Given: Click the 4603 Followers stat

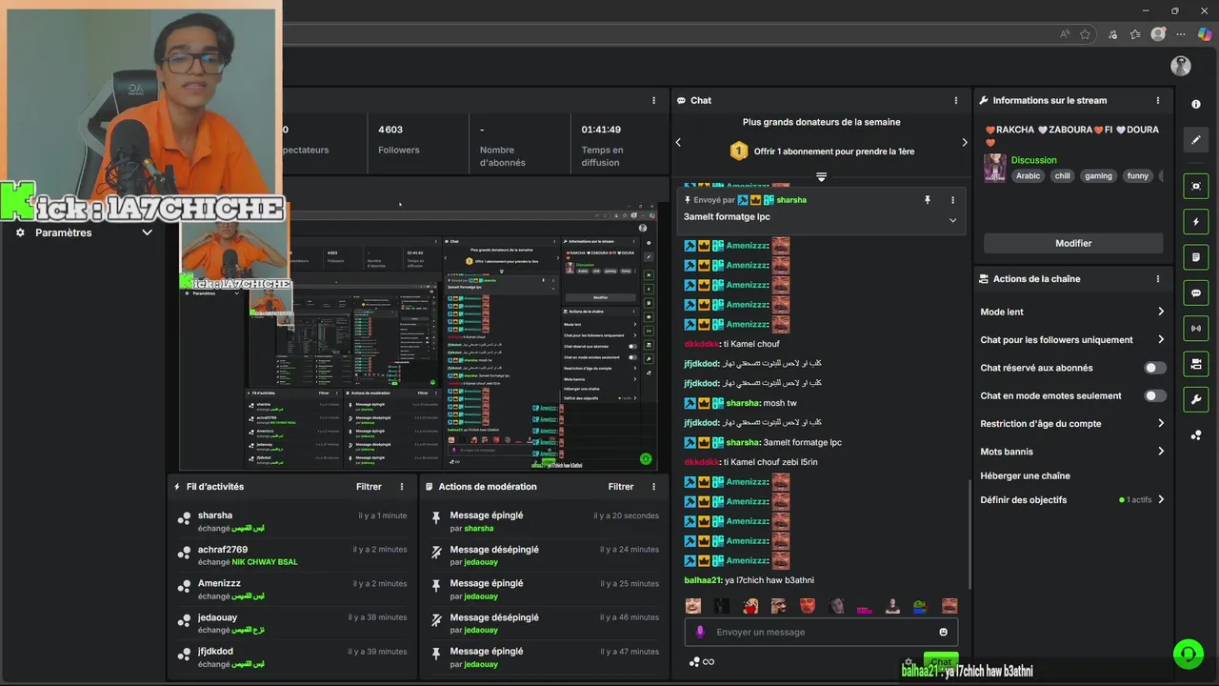Looking at the screenshot, I should 398,139.
